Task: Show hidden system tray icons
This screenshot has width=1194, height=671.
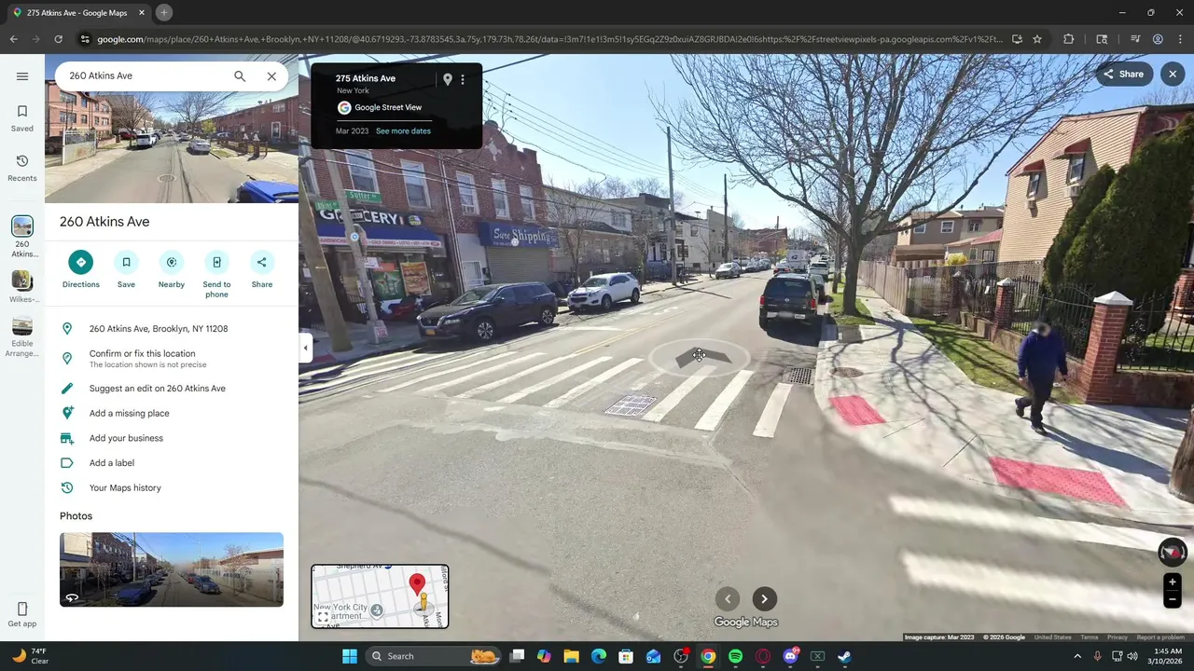Action: (x=1077, y=656)
